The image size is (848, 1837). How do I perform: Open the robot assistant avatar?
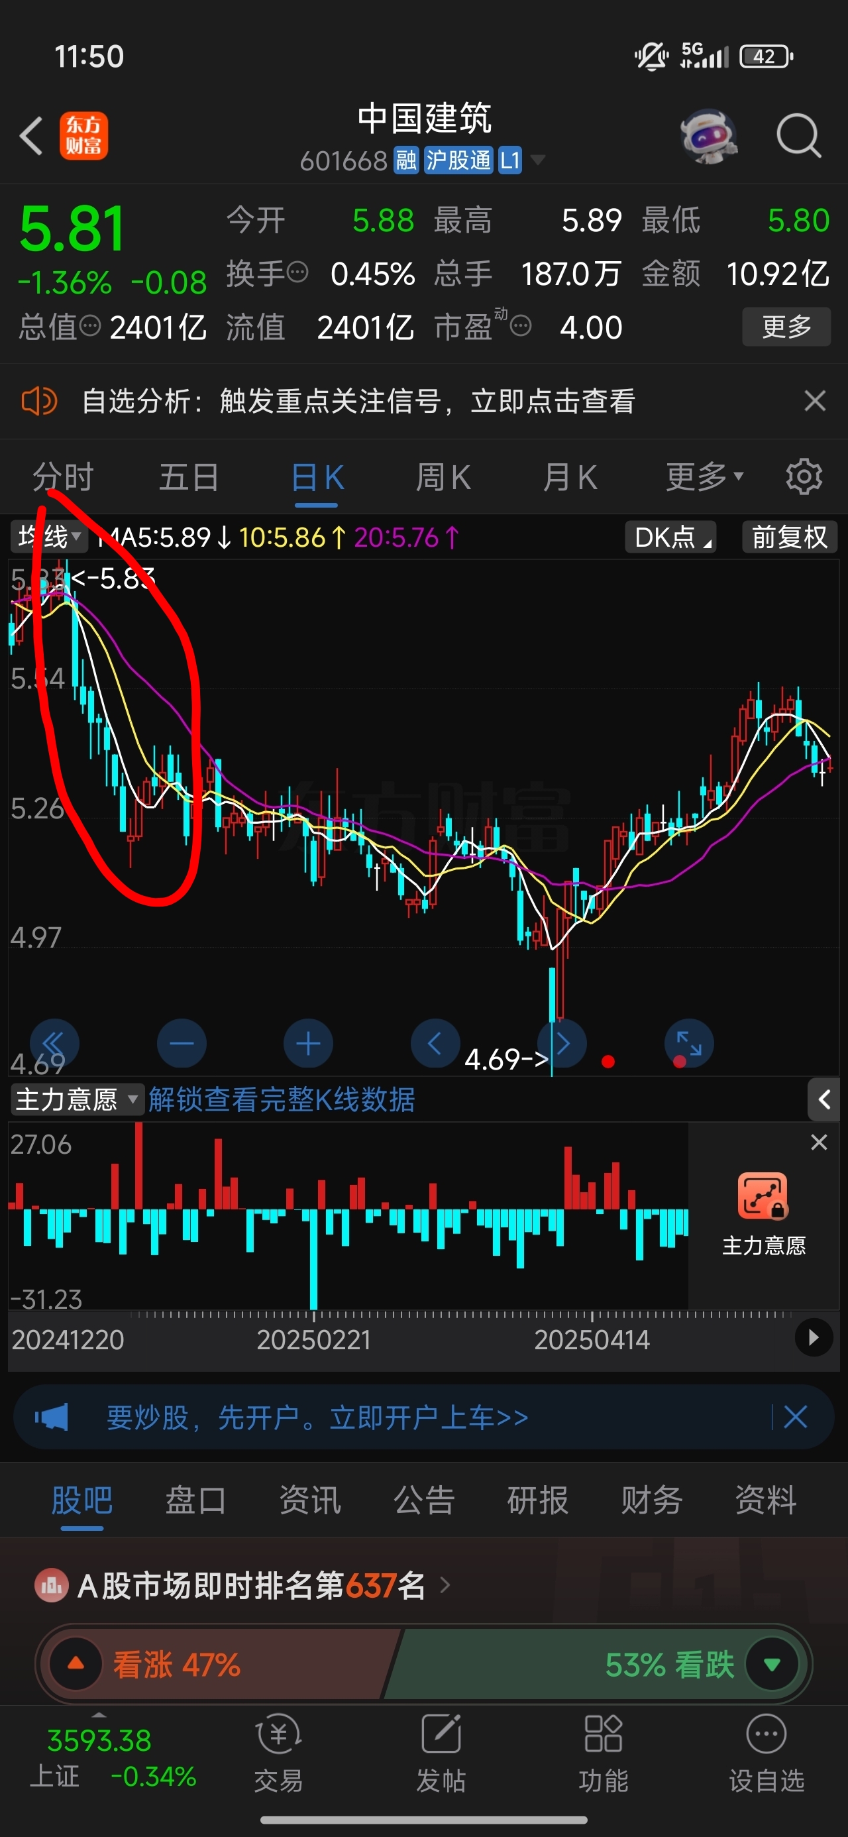(708, 135)
